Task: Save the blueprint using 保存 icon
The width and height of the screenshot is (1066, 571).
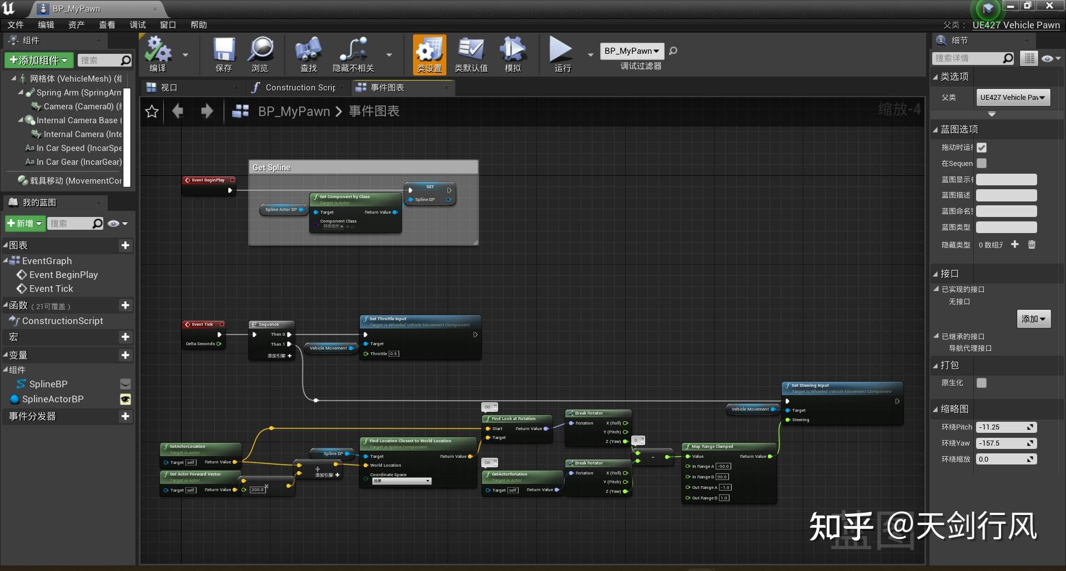Action: (223, 54)
